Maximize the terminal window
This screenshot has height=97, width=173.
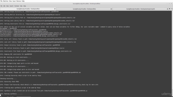click(169, 4)
